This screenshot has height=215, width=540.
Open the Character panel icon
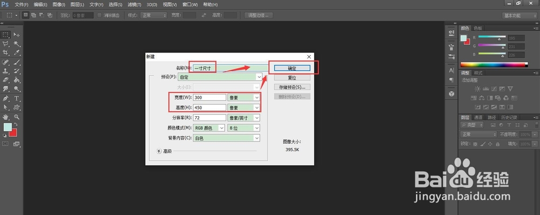coord(451,70)
